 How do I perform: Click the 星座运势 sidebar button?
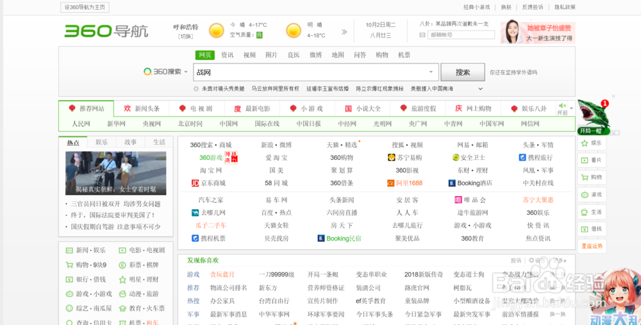click(592, 246)
